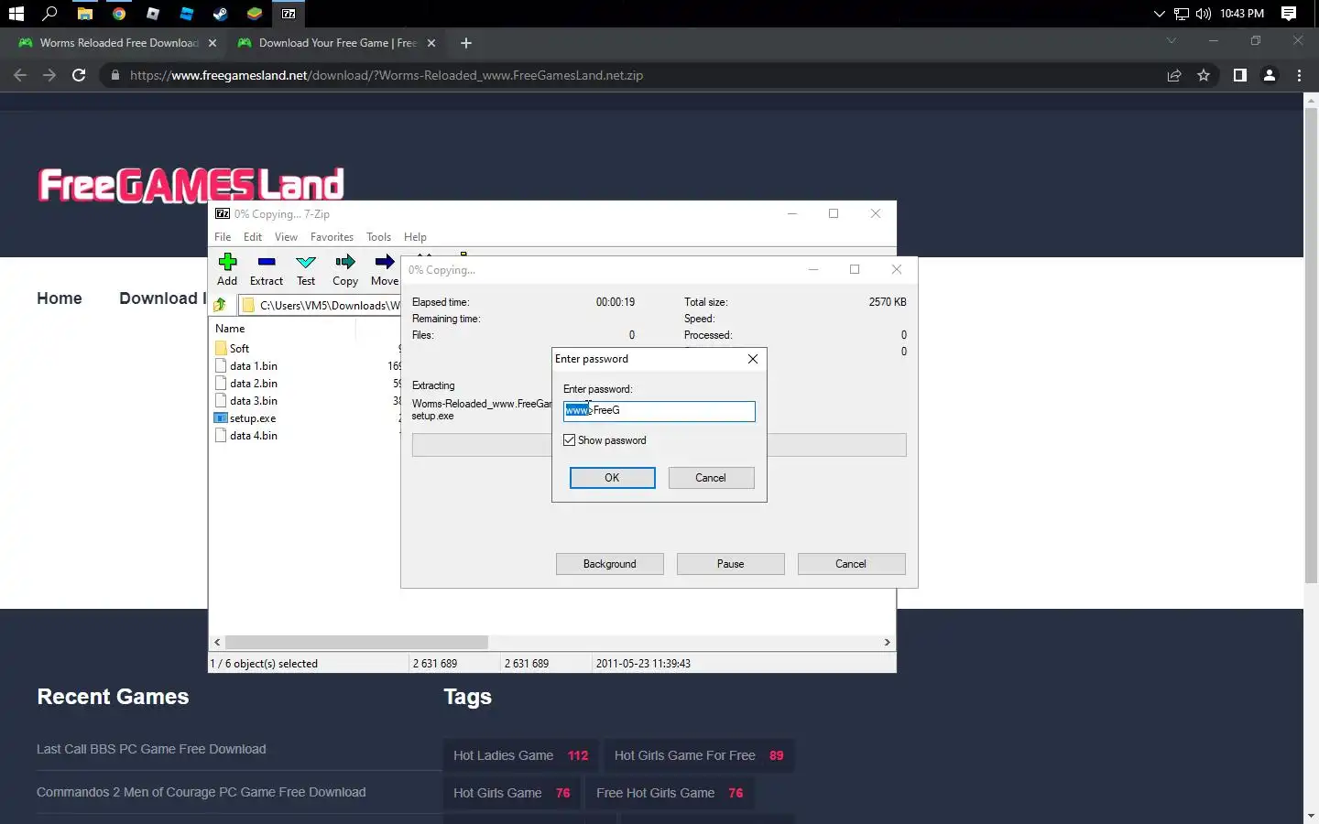Open taskbar search magnifier

[50, 14]
